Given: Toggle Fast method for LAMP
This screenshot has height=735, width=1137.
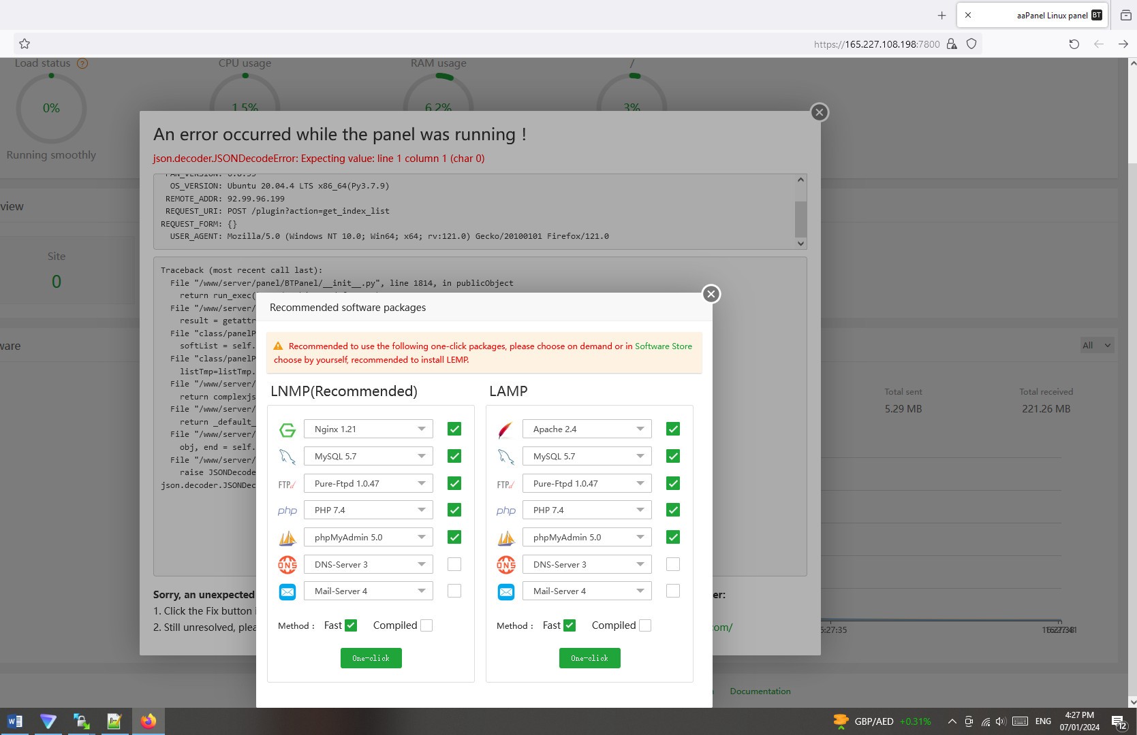Looking at the screenshot, I should tap(570, 625).
